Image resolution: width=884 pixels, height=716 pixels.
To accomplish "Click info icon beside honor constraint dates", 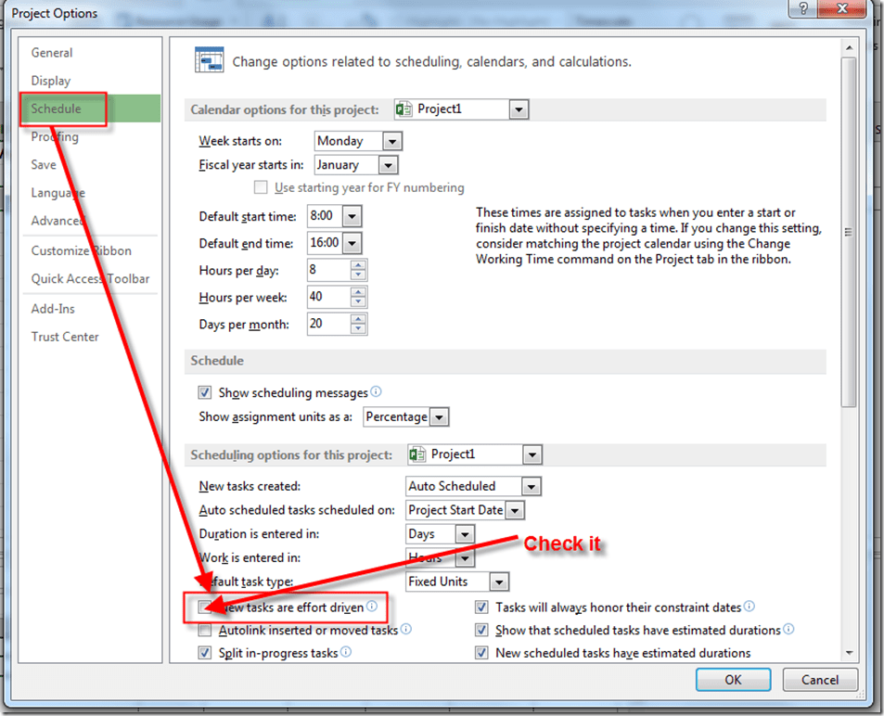I will pyautogui.click(x=749, y=607).
